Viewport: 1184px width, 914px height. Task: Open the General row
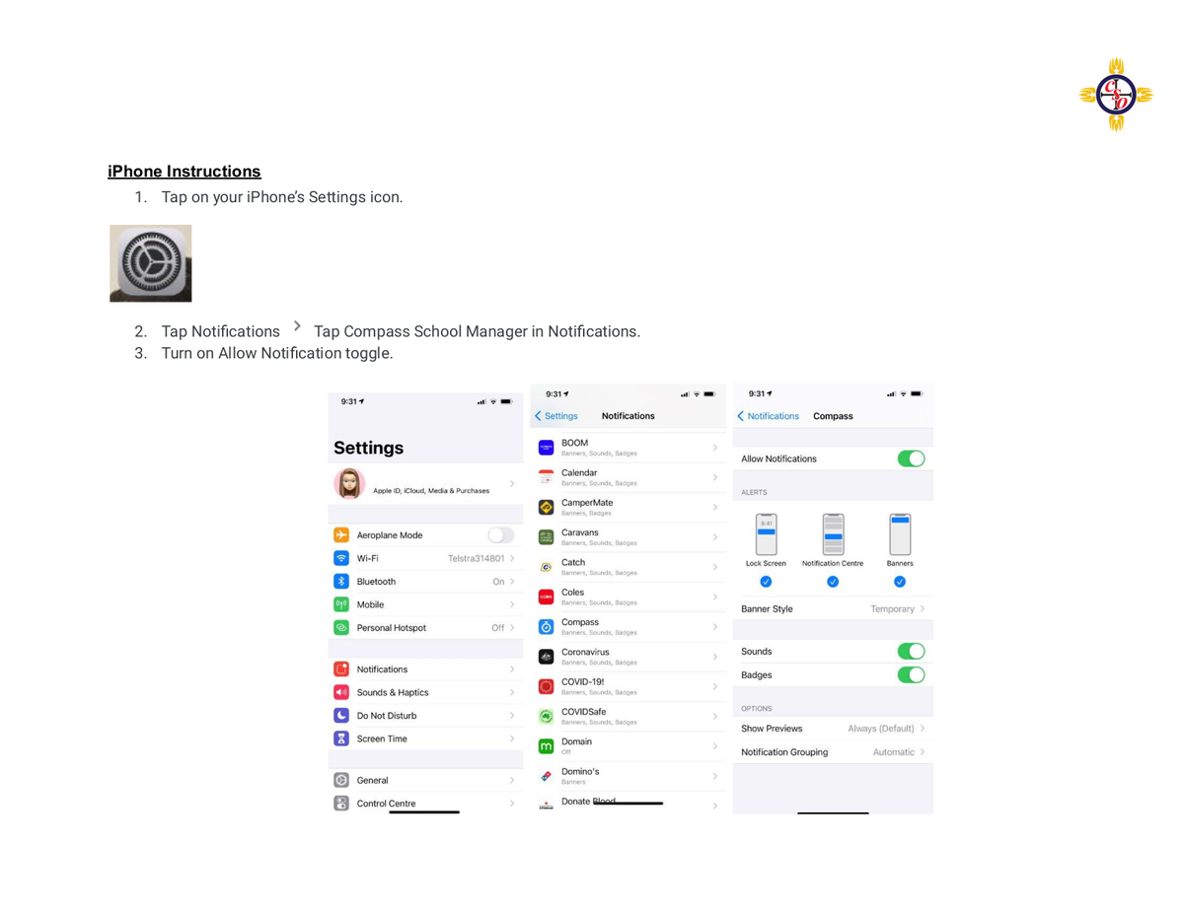[425, 780]
